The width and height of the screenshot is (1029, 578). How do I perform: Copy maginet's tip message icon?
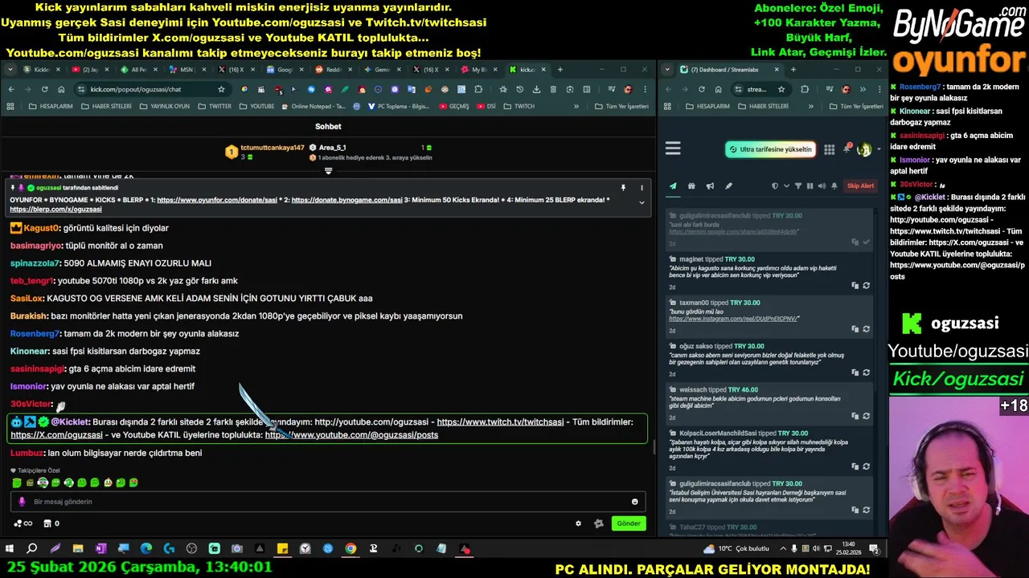click(x=855, y=286)
